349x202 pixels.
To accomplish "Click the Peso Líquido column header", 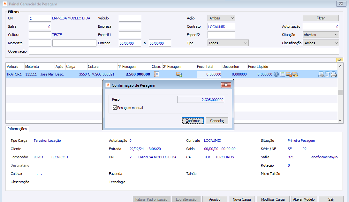I will [x=260, y=67].
